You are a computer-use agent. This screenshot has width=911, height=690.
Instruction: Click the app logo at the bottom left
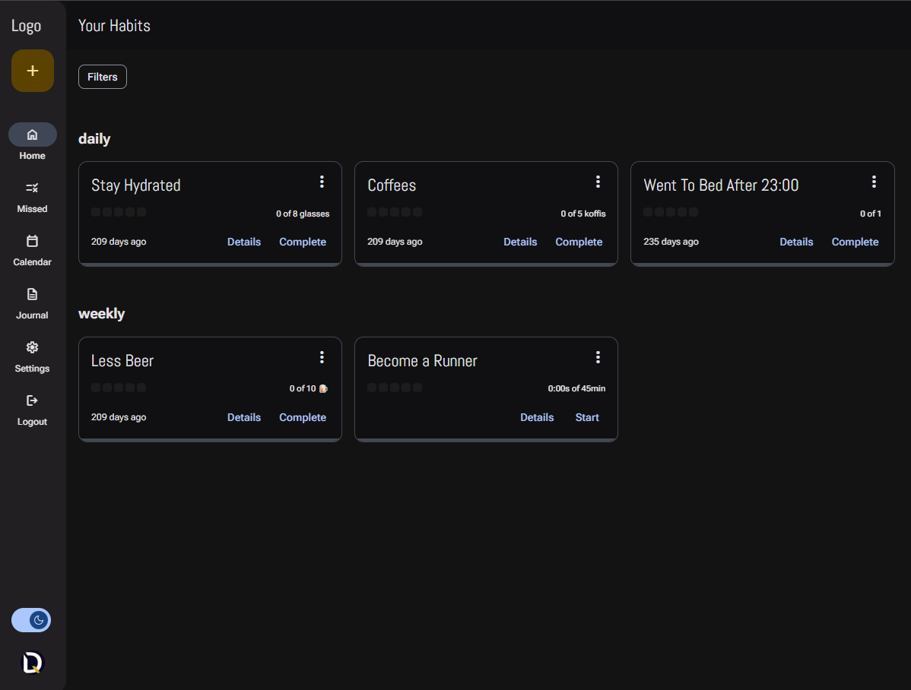pyautogui.click(x=32, y=662)
